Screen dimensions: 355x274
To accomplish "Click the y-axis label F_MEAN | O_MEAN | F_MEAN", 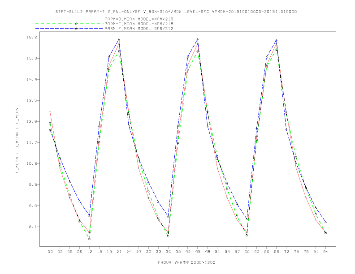I will (17, 141).
